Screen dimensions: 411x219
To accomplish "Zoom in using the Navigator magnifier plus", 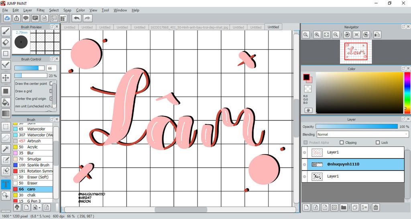I will point(317,34).
